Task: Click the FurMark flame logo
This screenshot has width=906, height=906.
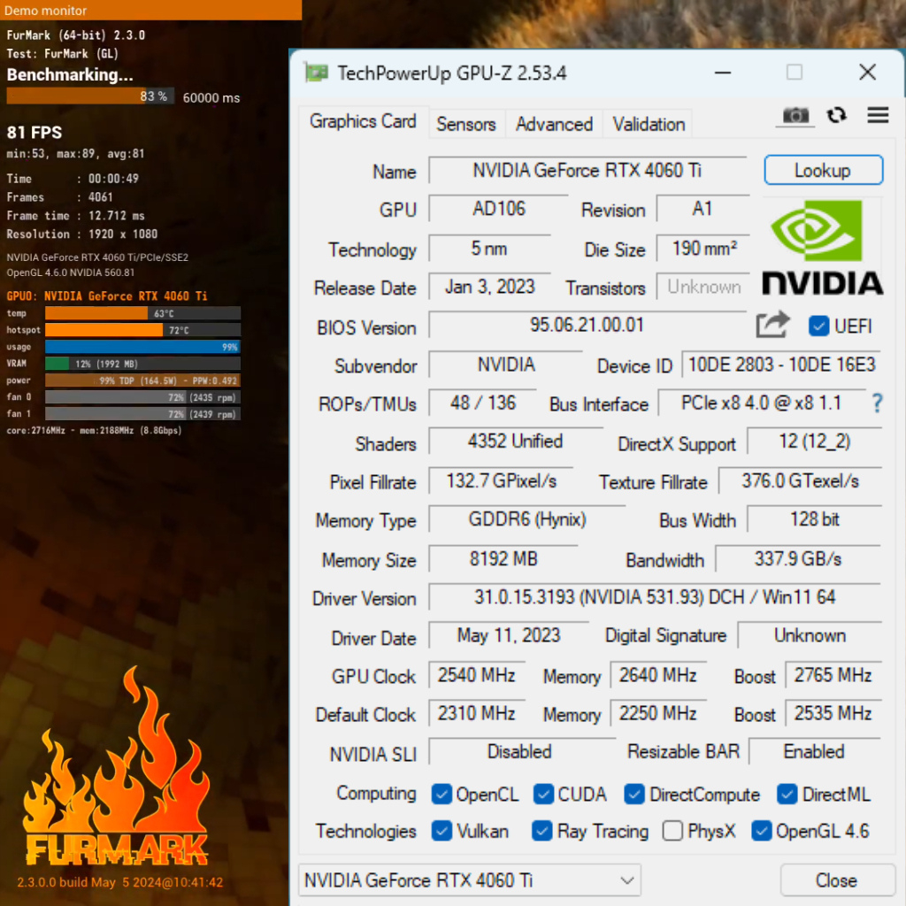Action: tap(116, 767)
